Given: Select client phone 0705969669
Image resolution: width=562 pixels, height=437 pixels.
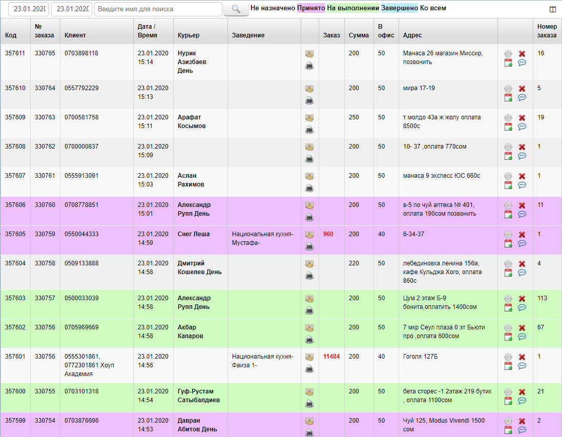Looking at the screenshot, I should coord(81,327).
